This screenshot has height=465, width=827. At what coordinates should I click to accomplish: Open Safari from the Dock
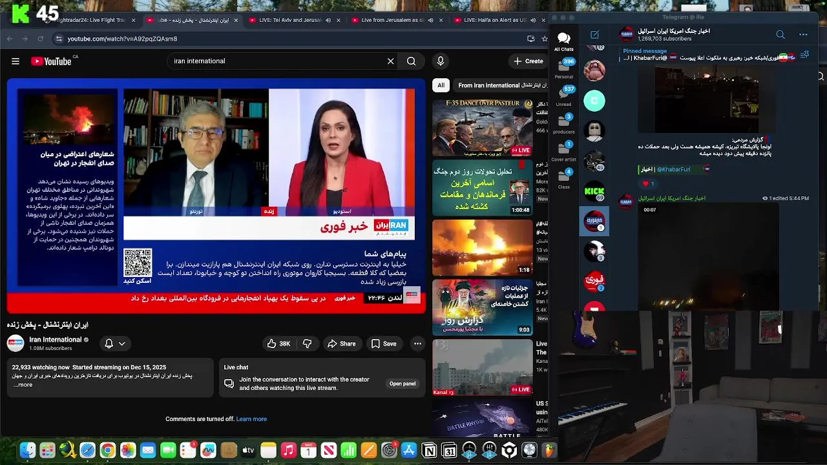coord(87,451)
